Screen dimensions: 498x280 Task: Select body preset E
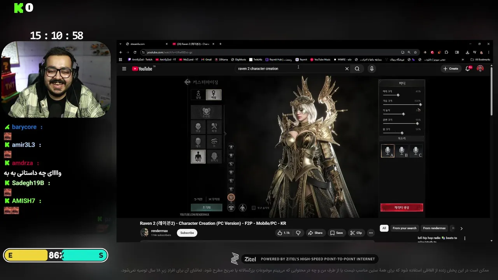click(x=231, y=180)
